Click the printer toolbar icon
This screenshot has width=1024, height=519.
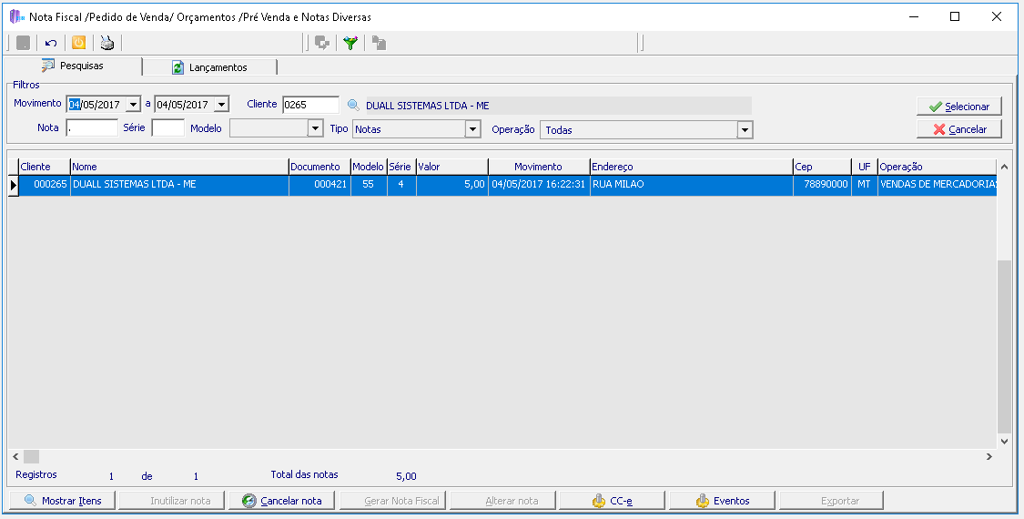(x=107, y=43)
